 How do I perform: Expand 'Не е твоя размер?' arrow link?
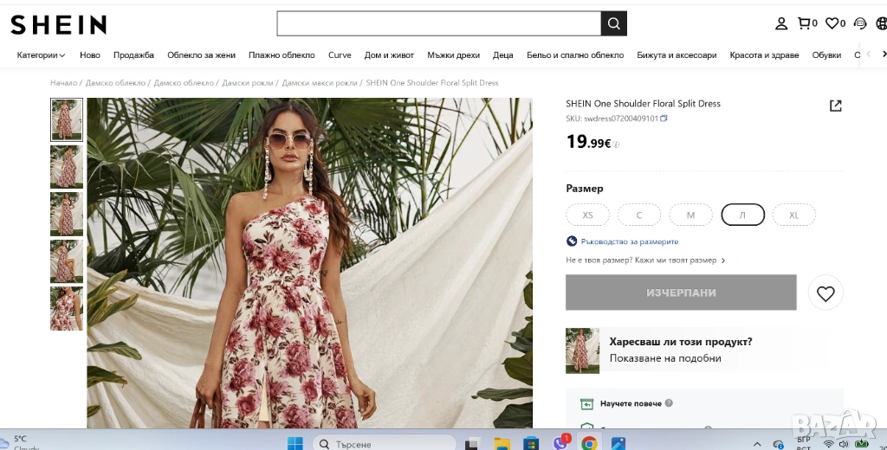tap(723, 260)
